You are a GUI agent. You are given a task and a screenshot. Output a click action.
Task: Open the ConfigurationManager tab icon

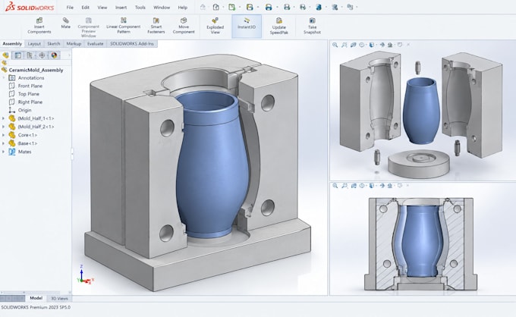[x=30, y=55]
